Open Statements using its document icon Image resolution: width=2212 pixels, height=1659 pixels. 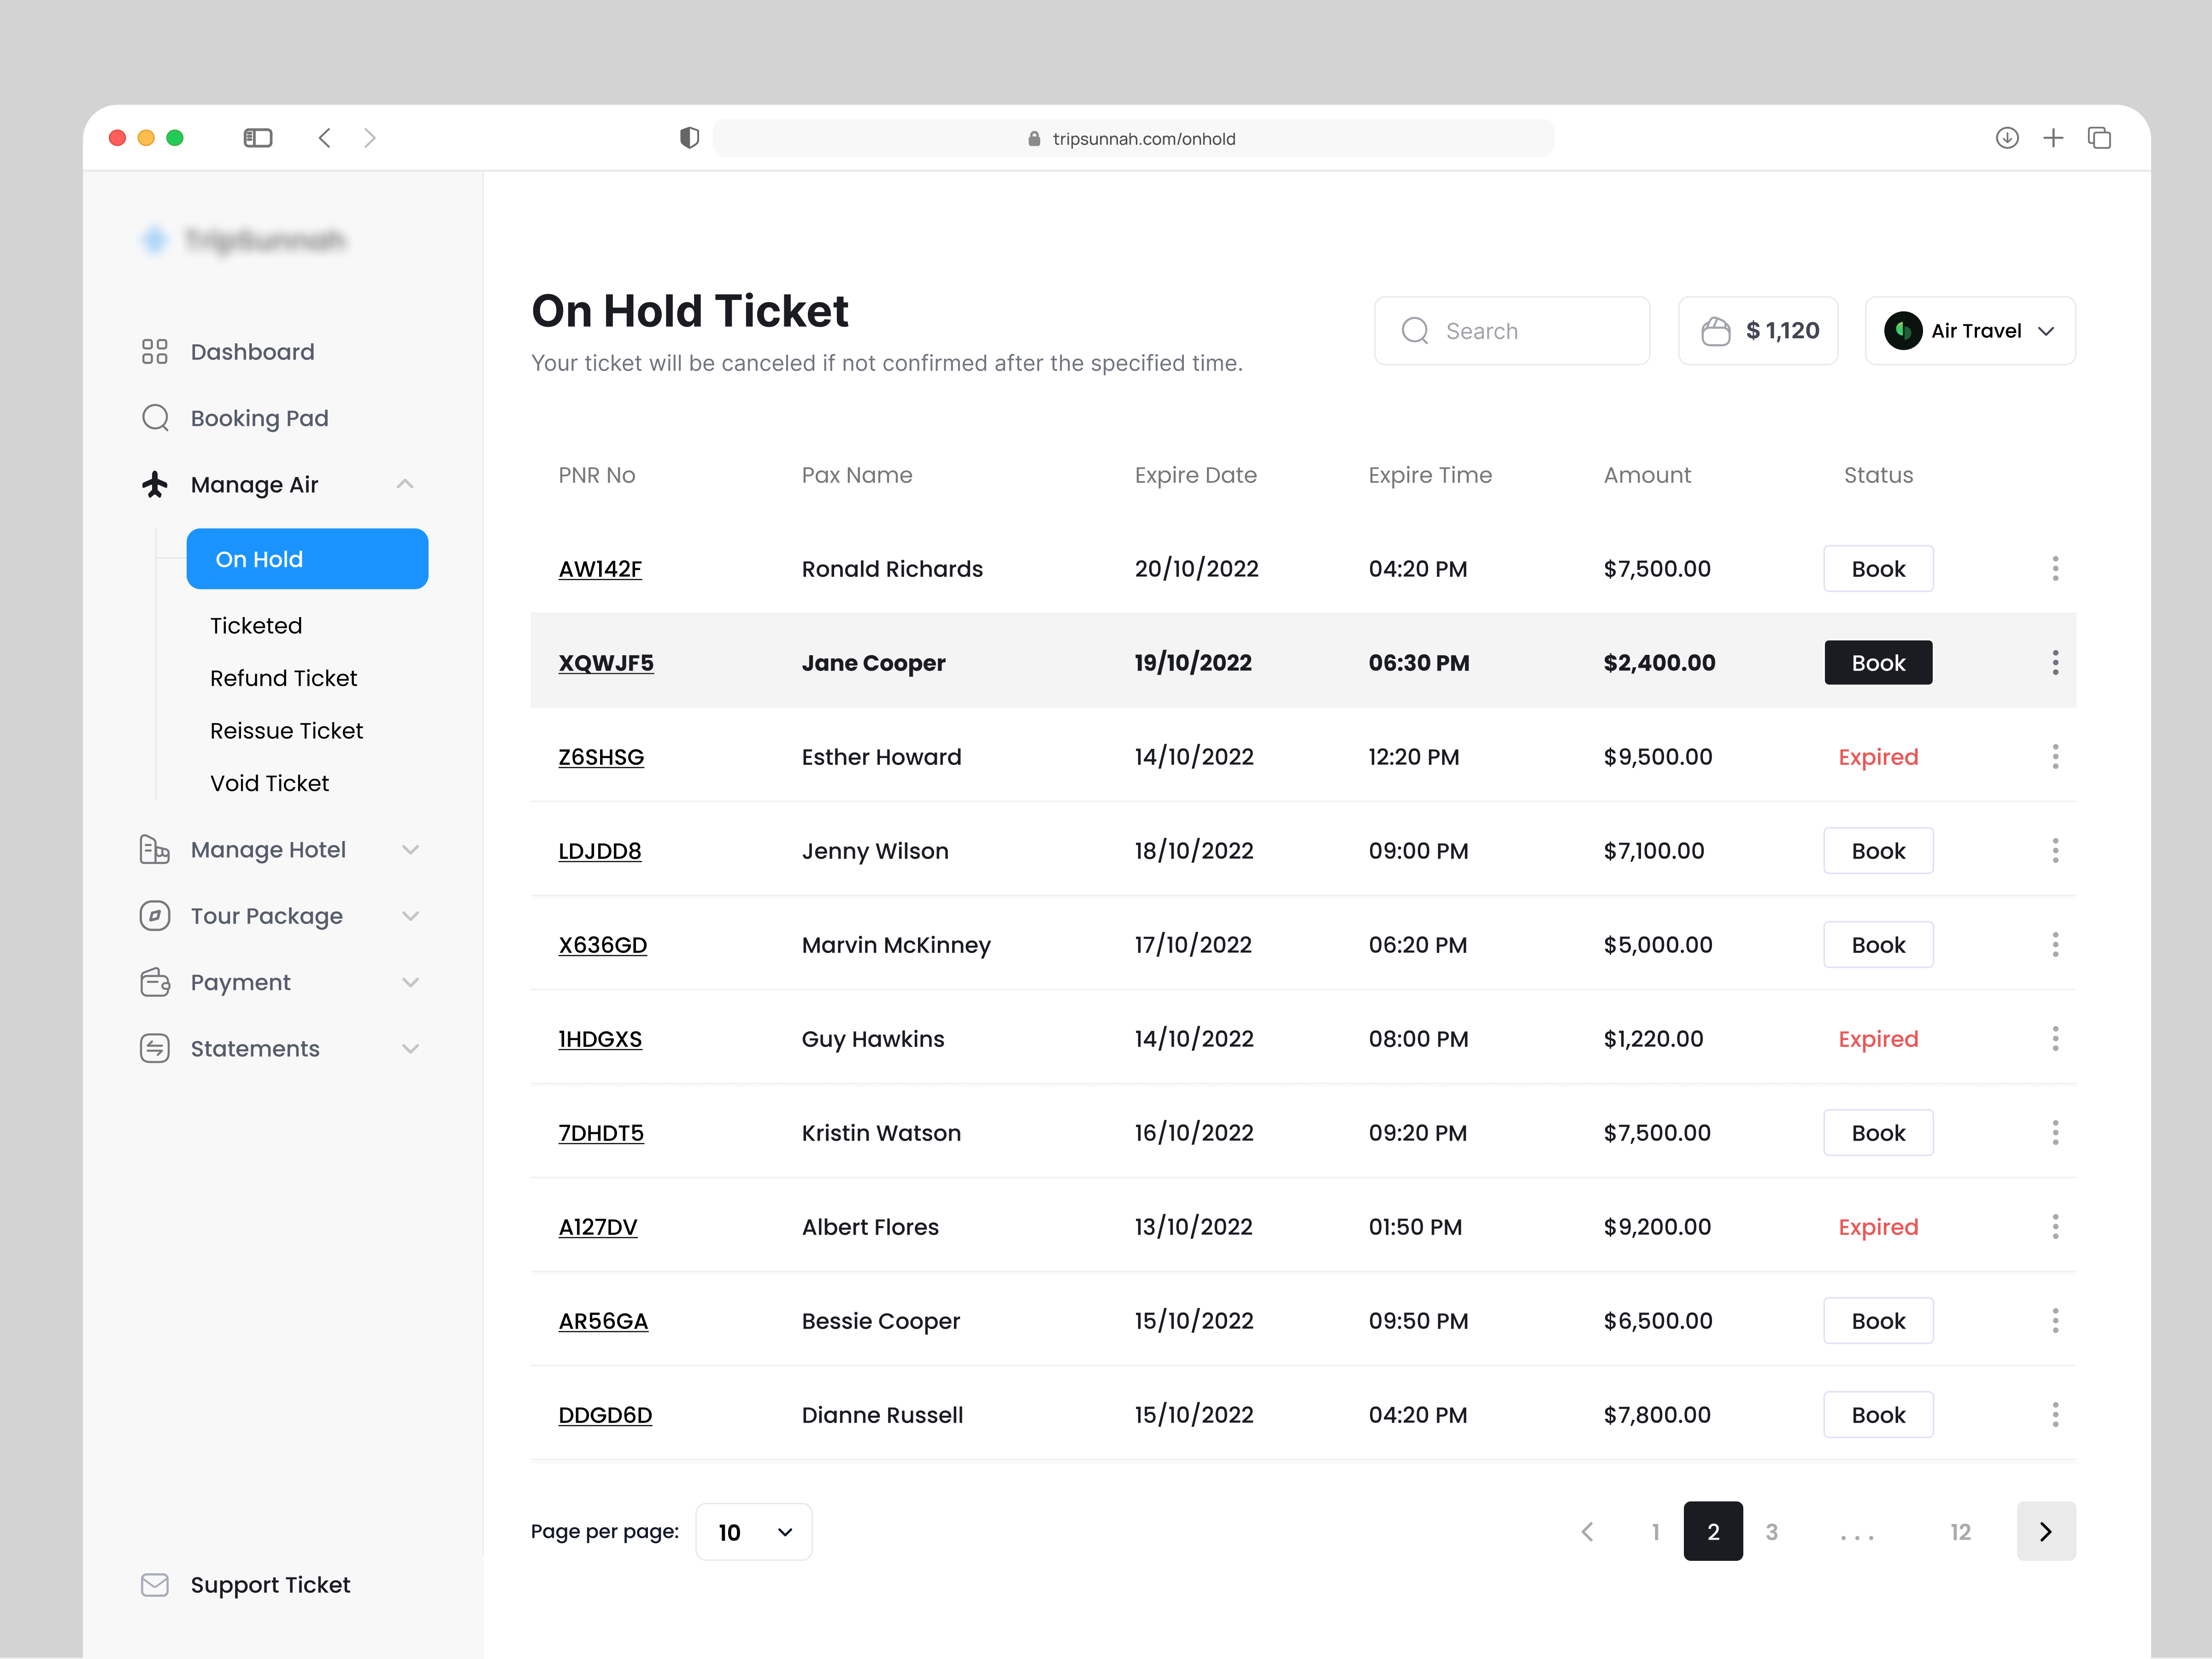pyautogui.click(x=155, y=1048)
